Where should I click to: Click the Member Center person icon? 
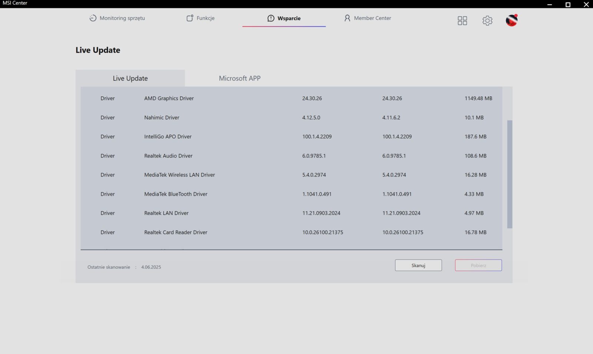click(347, 18)
